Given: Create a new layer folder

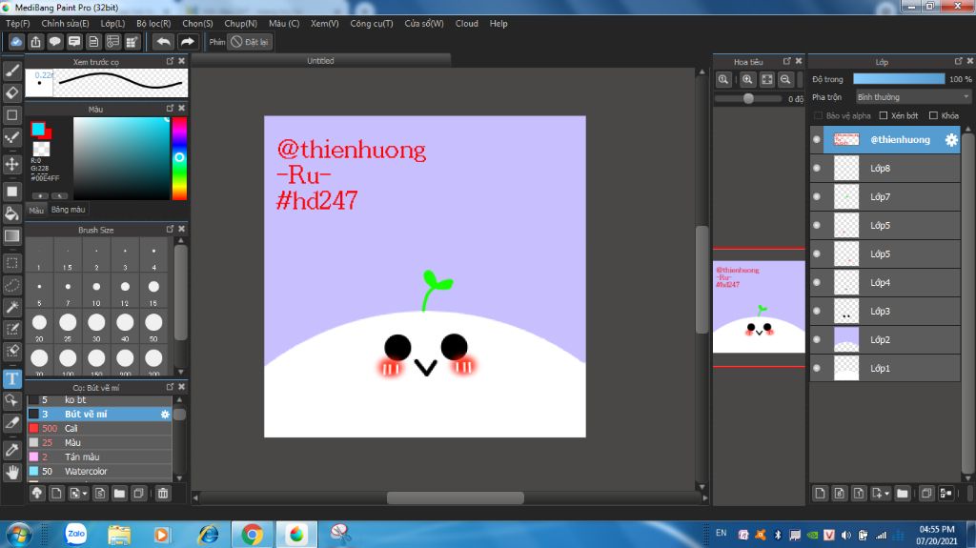Looking at the screenshot, I should pyautogui.click(x=902, y=494).
